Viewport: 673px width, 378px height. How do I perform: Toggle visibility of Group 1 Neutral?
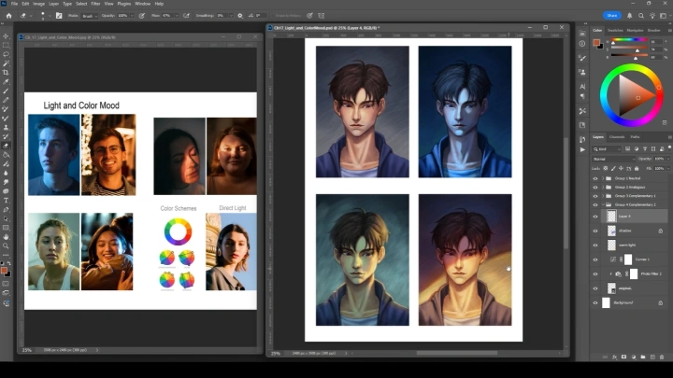(595, 177)
